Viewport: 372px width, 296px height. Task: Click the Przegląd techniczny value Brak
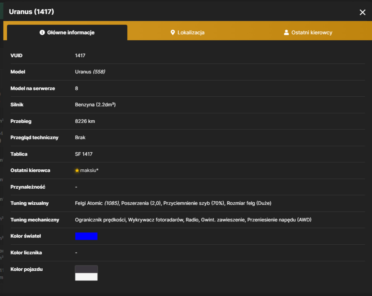click(x=80, y=138)
